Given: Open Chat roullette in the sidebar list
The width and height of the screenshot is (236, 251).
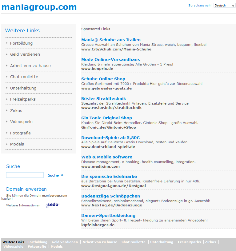Looking at the screenshot, I should pyautogui.click(x=24, y=77).
